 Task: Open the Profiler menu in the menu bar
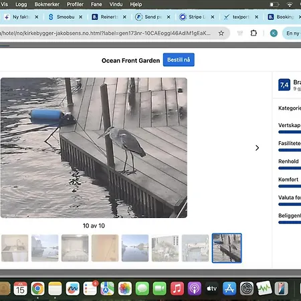pyautogui.click(x=75, y=4)
